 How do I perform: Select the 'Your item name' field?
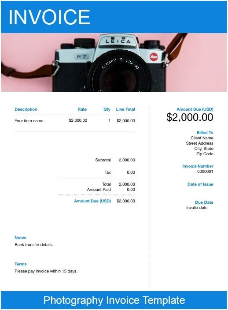pos(29,120)
